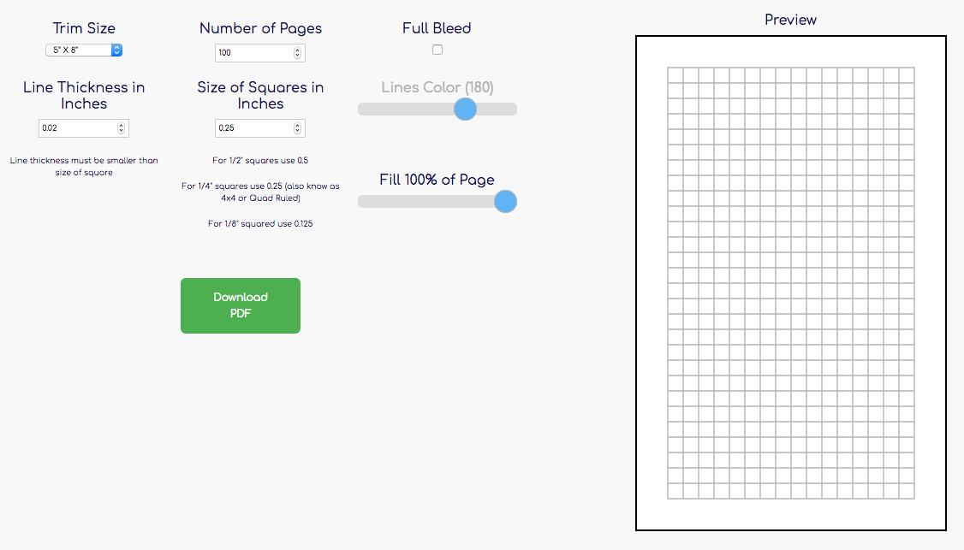Click the Lines Color slider track to darken lines
Image resolution: width=964 pixels, height=550 pixels.
pyautogui.click(x=402, y=109)
